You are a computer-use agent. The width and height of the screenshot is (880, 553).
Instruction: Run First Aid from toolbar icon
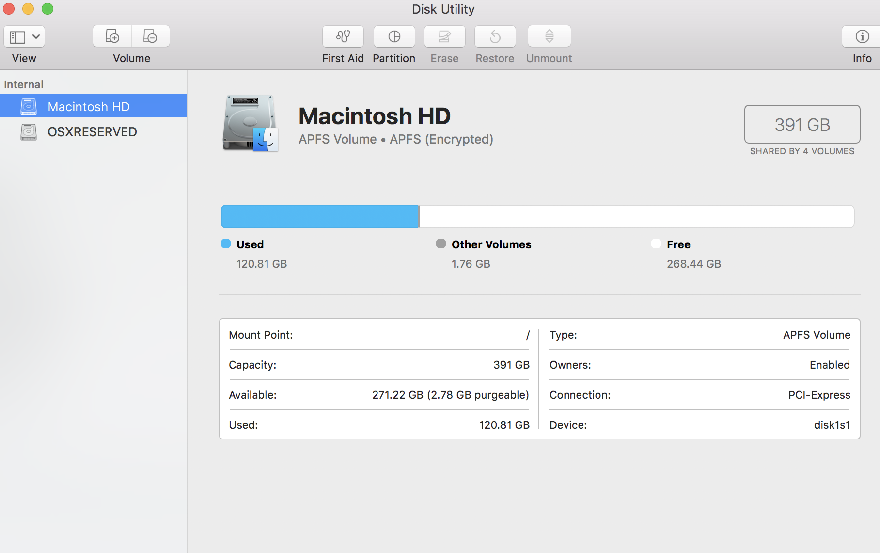(x=343, y=36)
